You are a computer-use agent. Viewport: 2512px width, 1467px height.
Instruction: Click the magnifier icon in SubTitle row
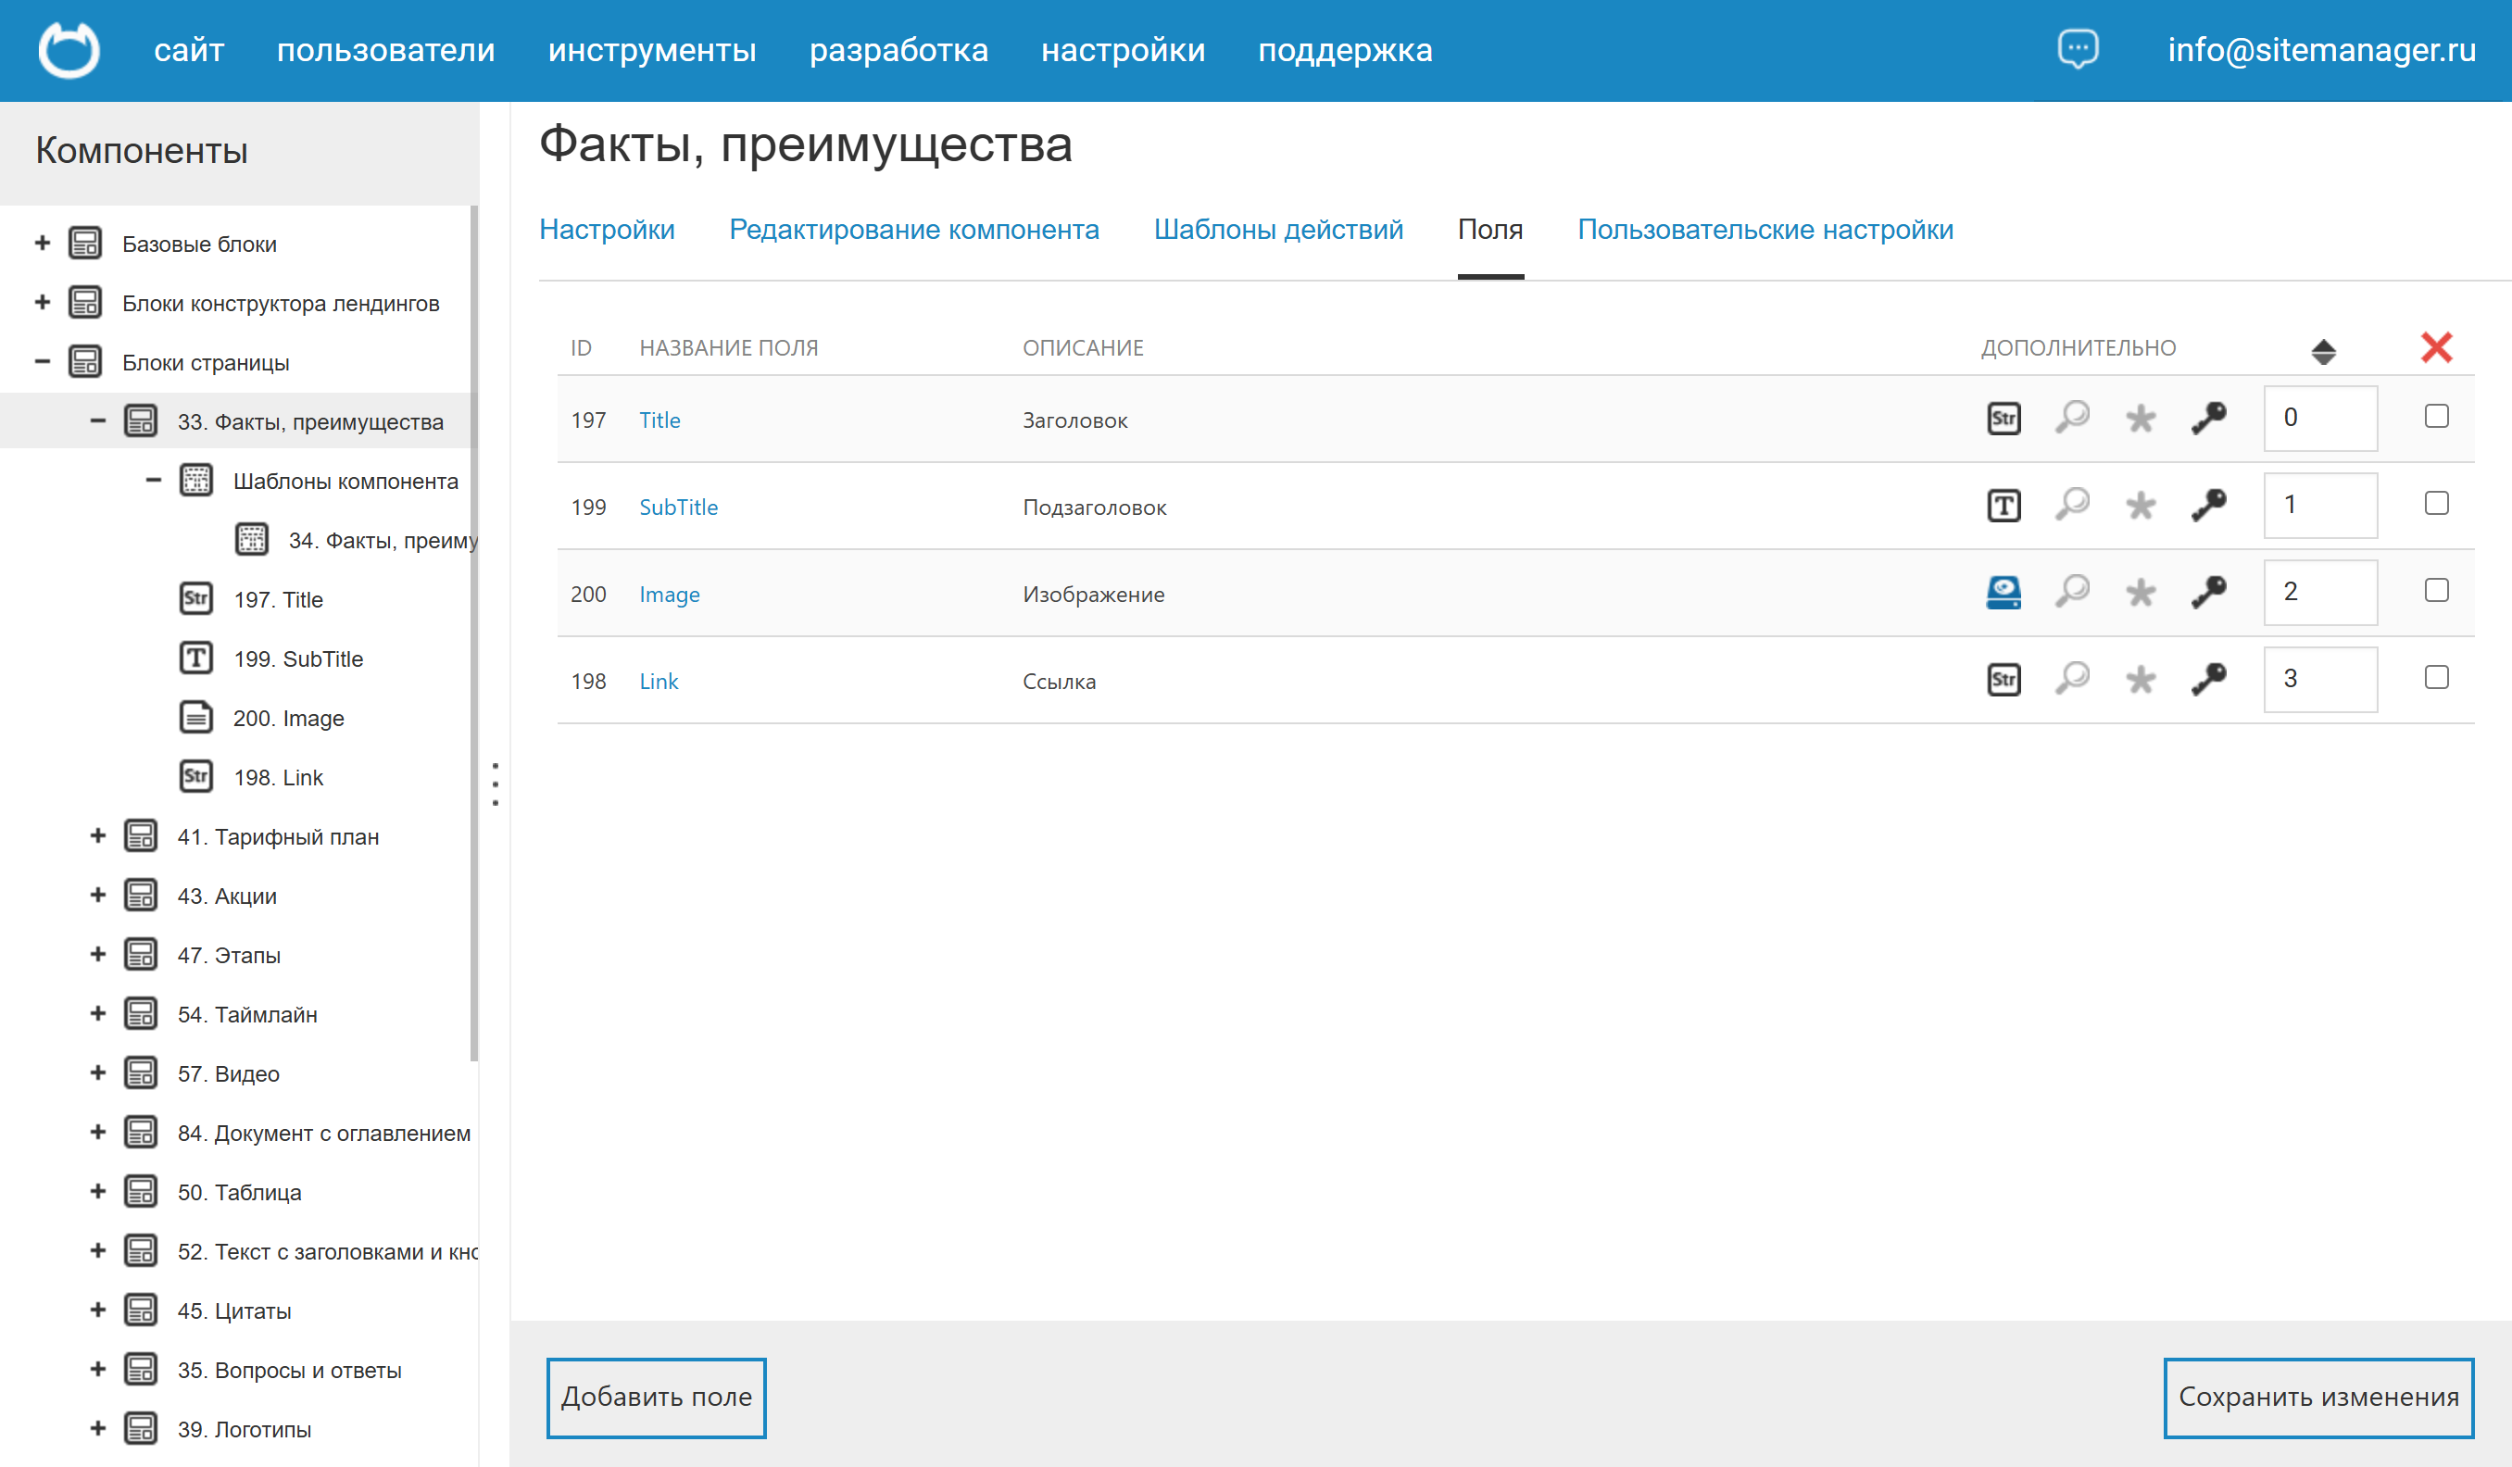(2072, 504)
